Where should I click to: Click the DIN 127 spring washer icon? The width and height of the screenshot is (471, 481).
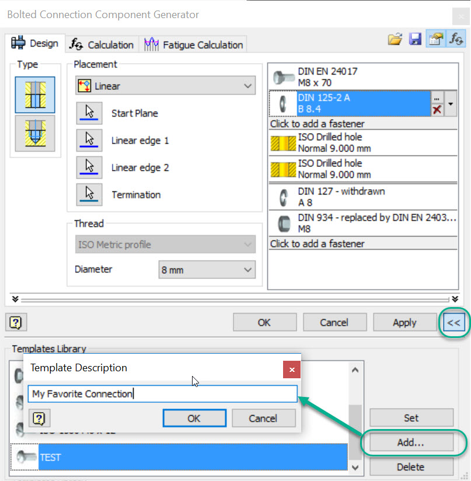click(283, 197)
